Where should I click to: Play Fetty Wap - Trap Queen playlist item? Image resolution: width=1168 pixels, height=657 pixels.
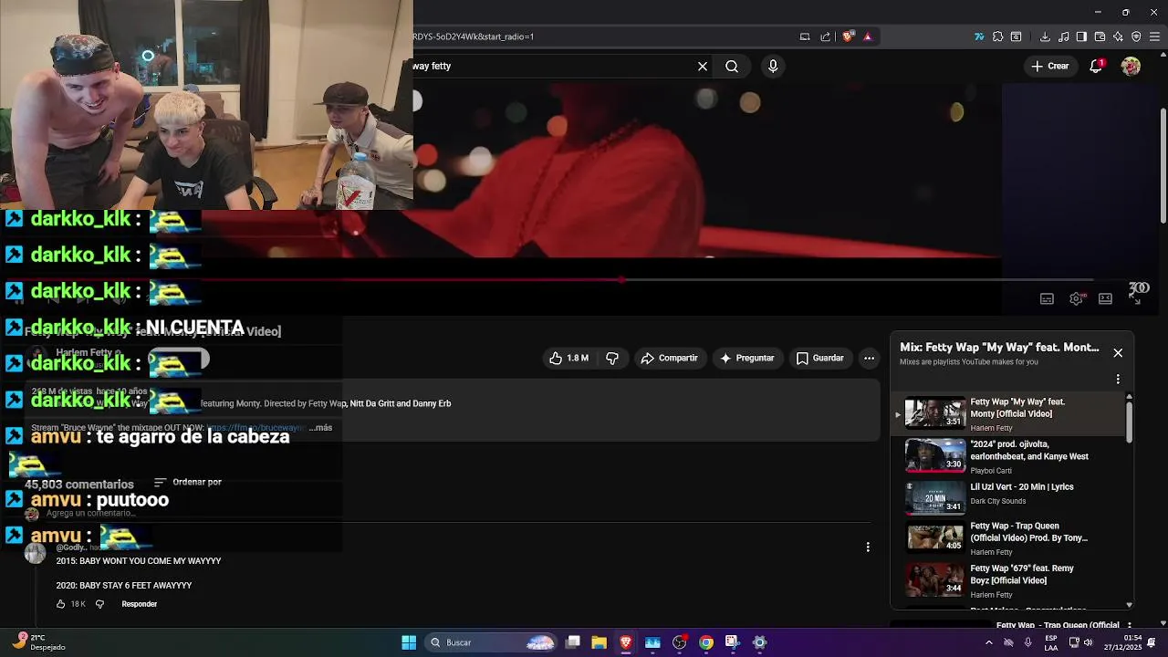(1008, 540)
